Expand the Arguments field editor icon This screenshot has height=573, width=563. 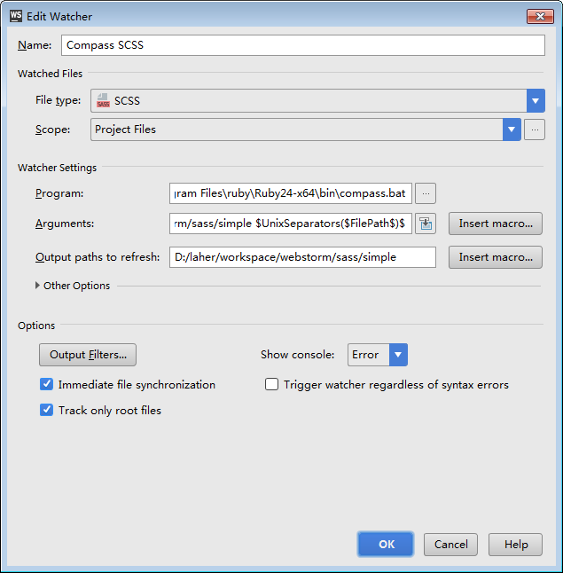click(426, 224)
